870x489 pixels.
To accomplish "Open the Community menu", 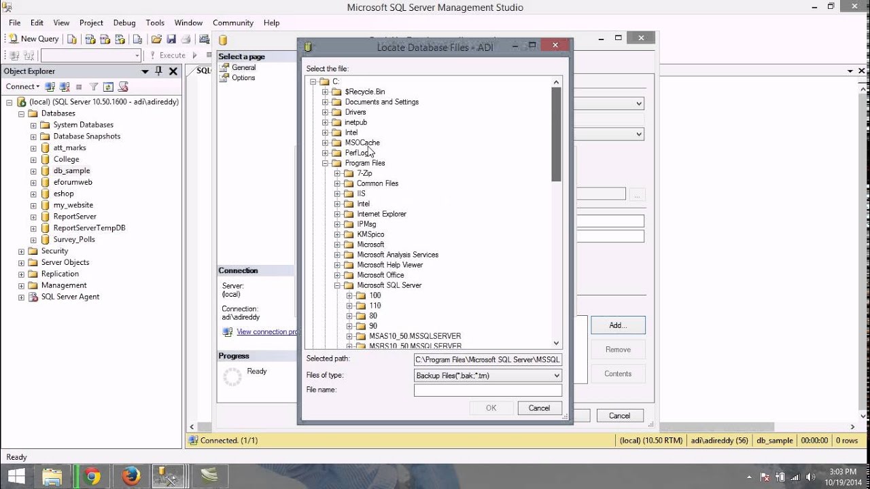I will coord(233,22).
